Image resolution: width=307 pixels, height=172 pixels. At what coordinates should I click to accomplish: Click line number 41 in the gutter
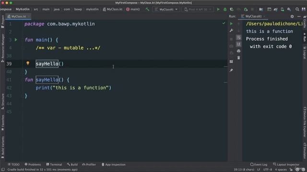pyautogui.click(x=9, y=80)
